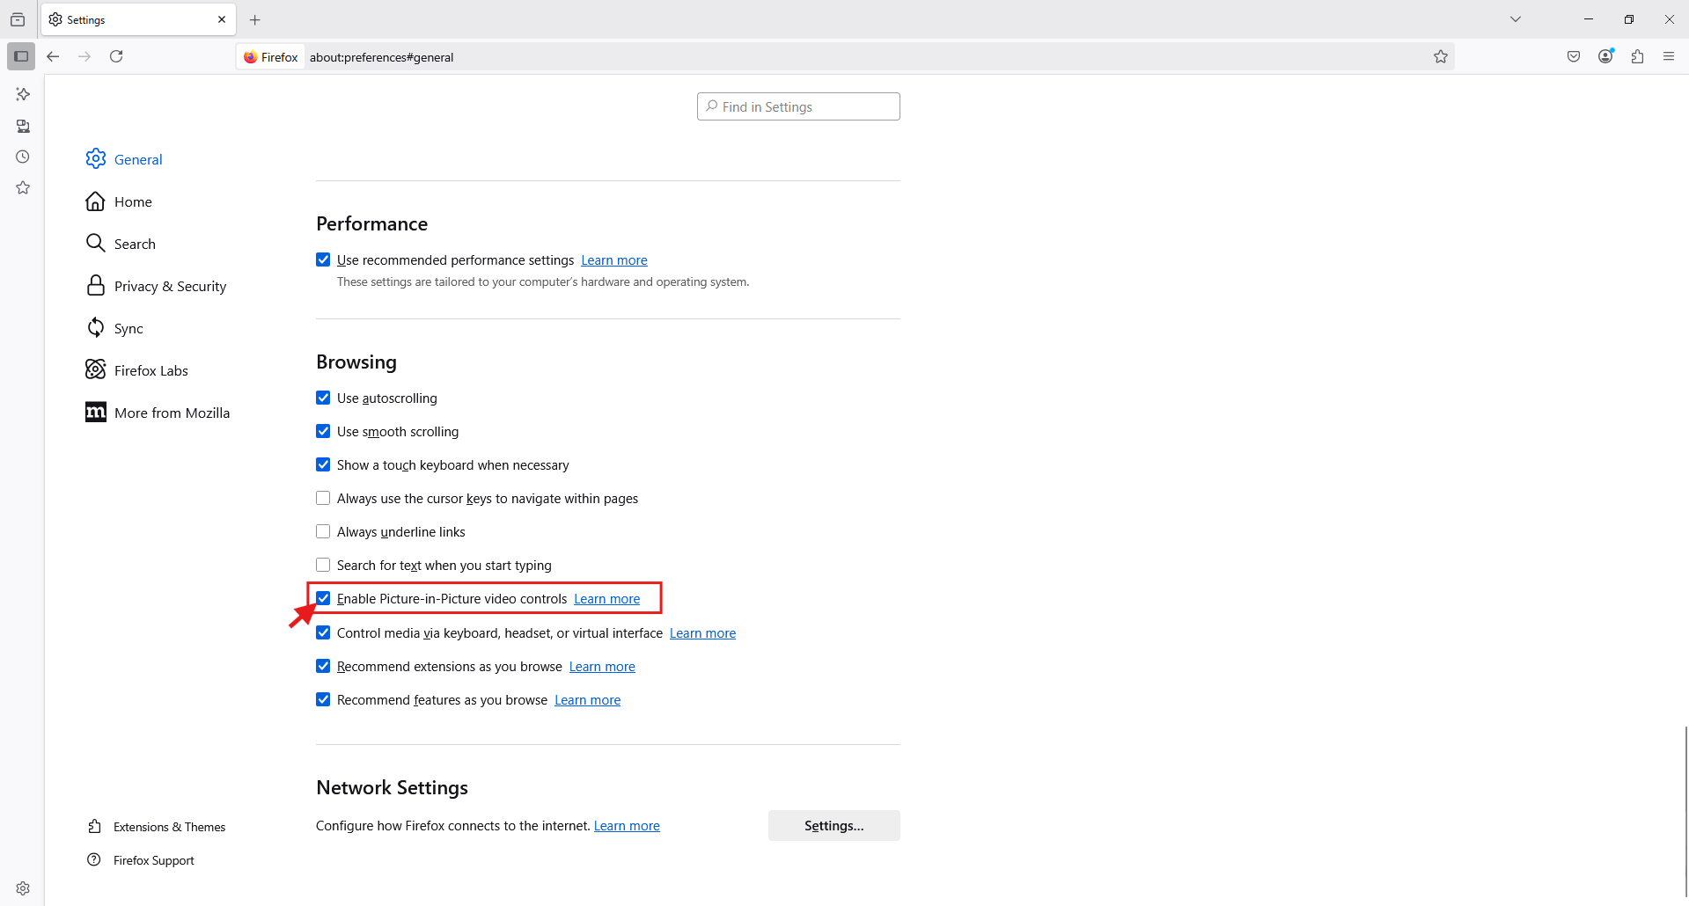Open History from the sidebar clock icon
Screen dimensions: 1689x906
[23, 157]
